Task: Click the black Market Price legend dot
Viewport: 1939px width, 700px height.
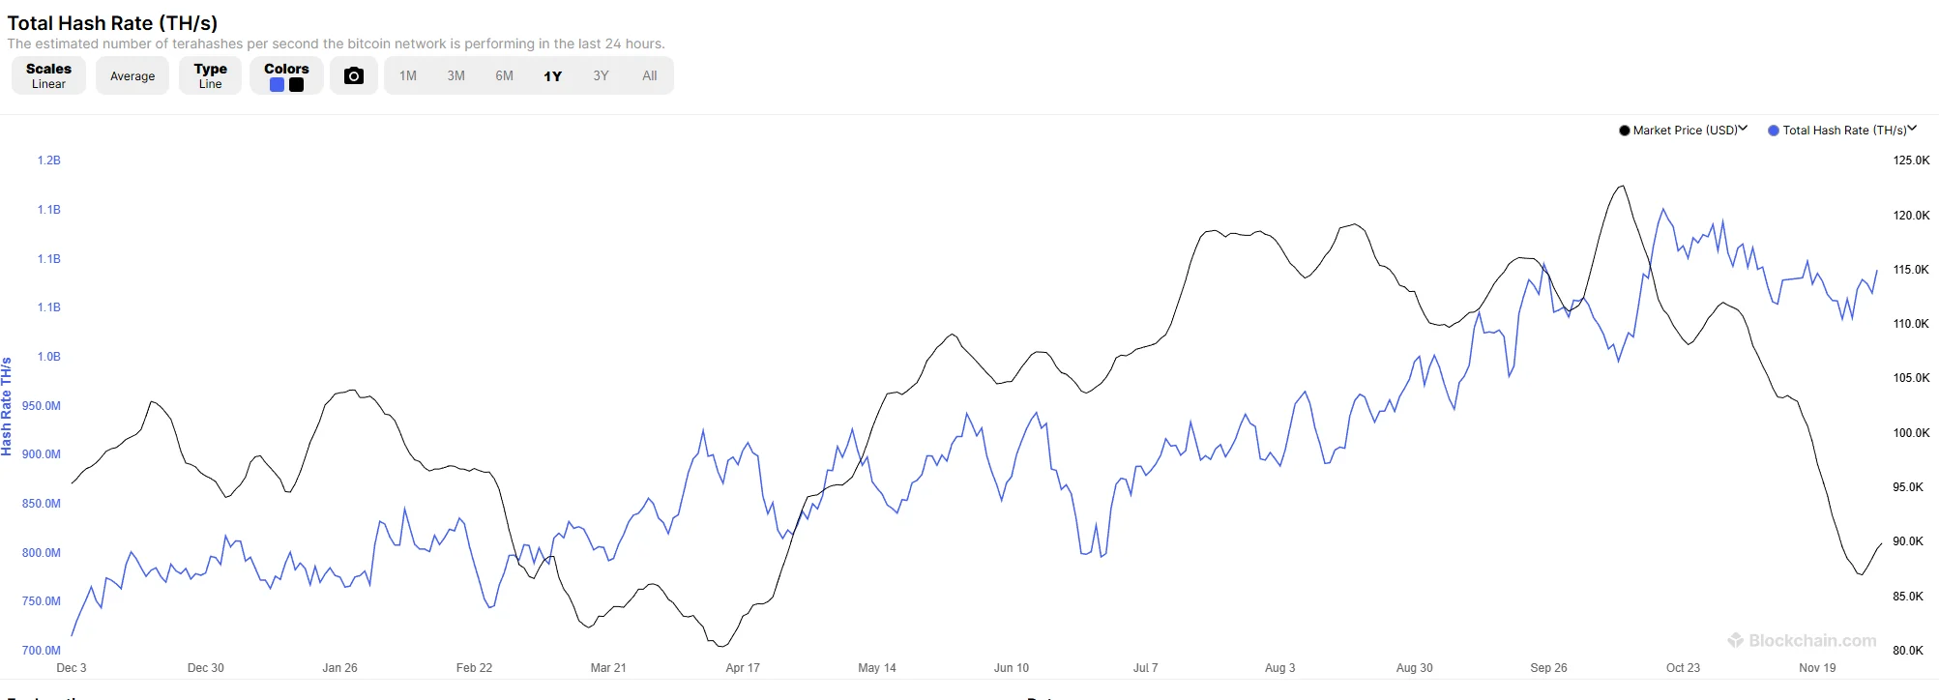Action: coord(1625,131)
